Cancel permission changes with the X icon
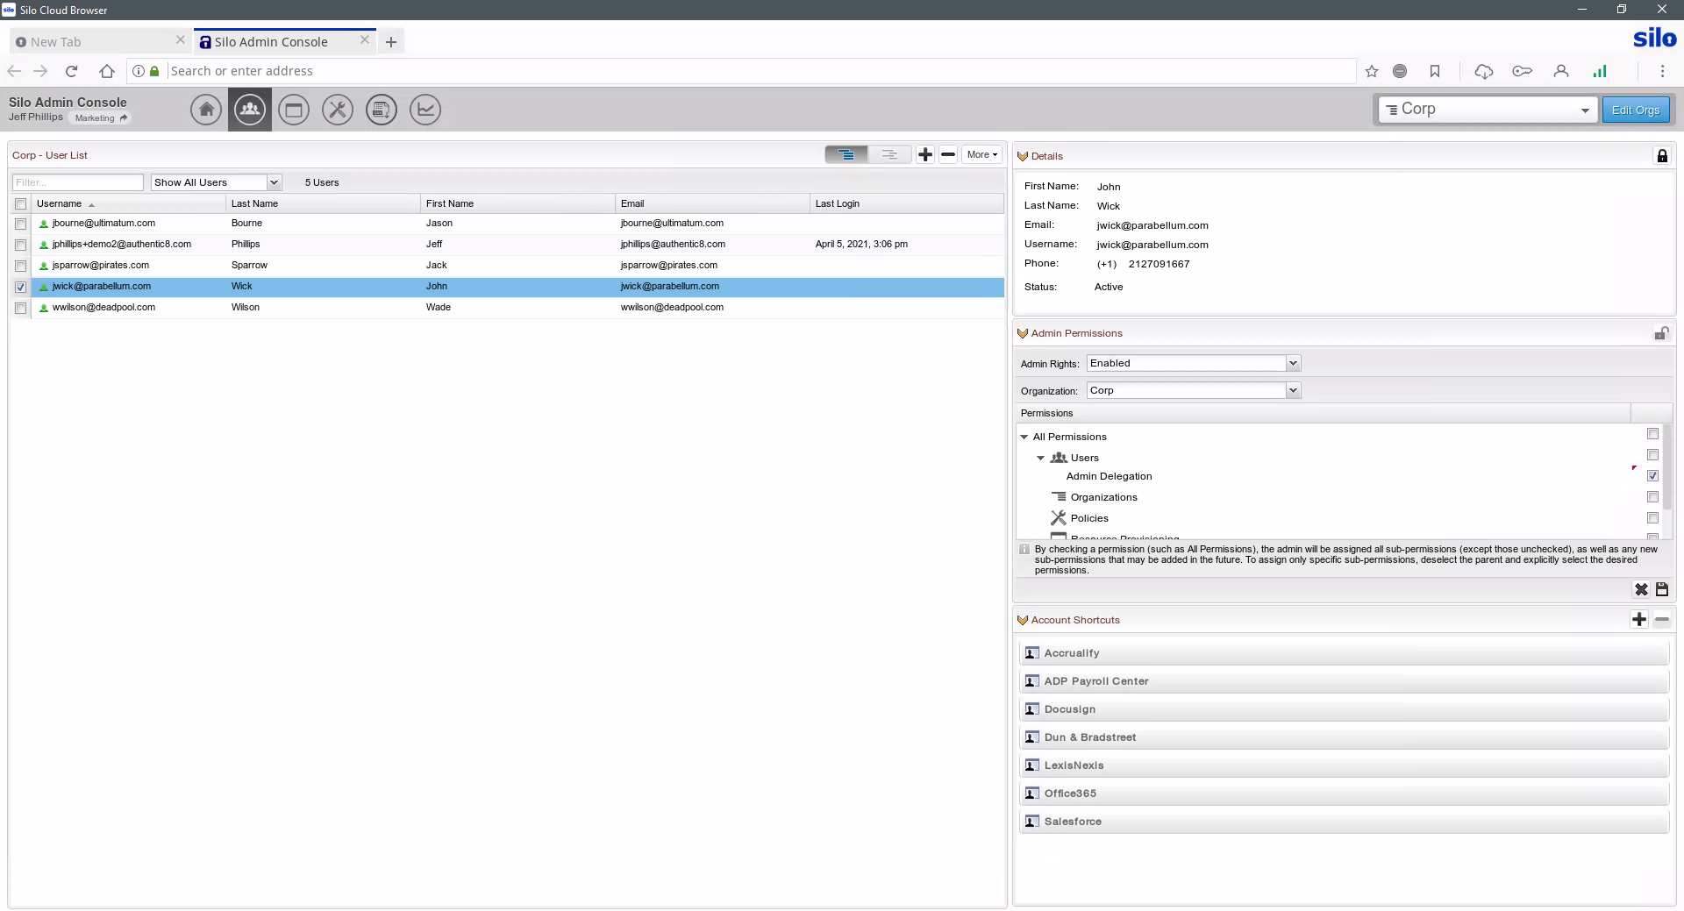Screen dimensions: 1684x911 pyautogui.click(x=1641, y=589)
